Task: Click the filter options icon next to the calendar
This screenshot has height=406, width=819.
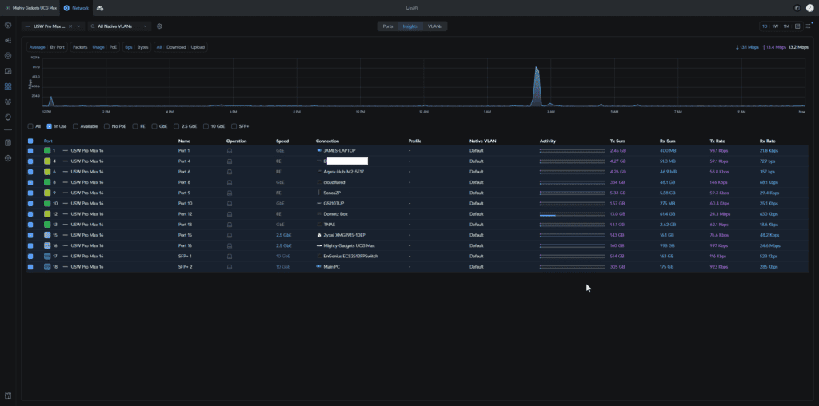Action: 809,26
